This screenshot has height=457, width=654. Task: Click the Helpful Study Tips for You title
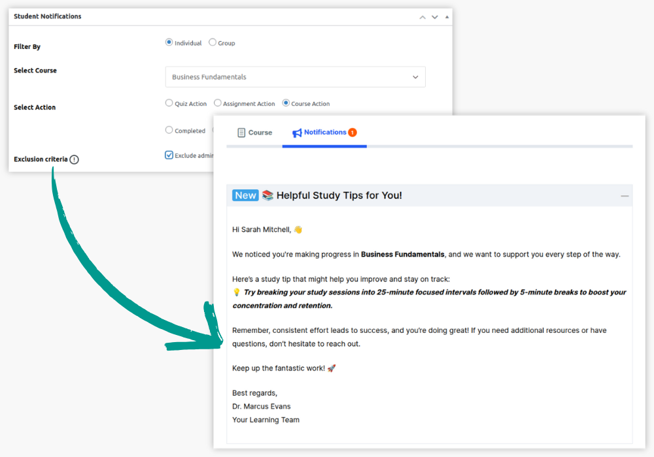pos(339,195)
